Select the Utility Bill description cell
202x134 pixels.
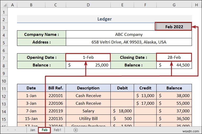click(x=88, y=118)
